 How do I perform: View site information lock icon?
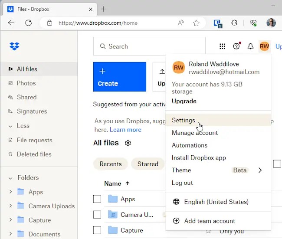[x=49, y=23]
